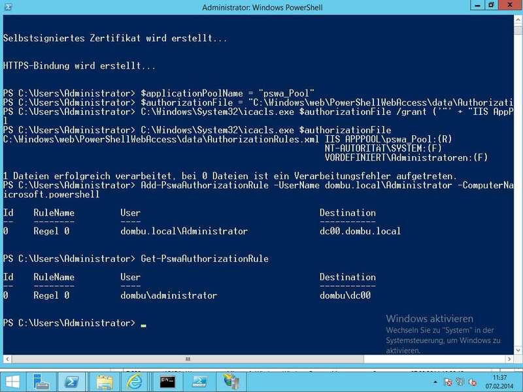Click the dombu\administrator user entry
This screenshot has height=392, width=523.
(x=169, y=295)
